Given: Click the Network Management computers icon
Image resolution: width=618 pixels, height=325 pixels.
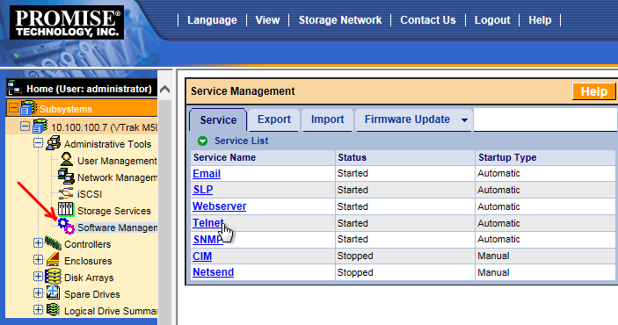Looking at the screenshot, I should coord(66,176).
